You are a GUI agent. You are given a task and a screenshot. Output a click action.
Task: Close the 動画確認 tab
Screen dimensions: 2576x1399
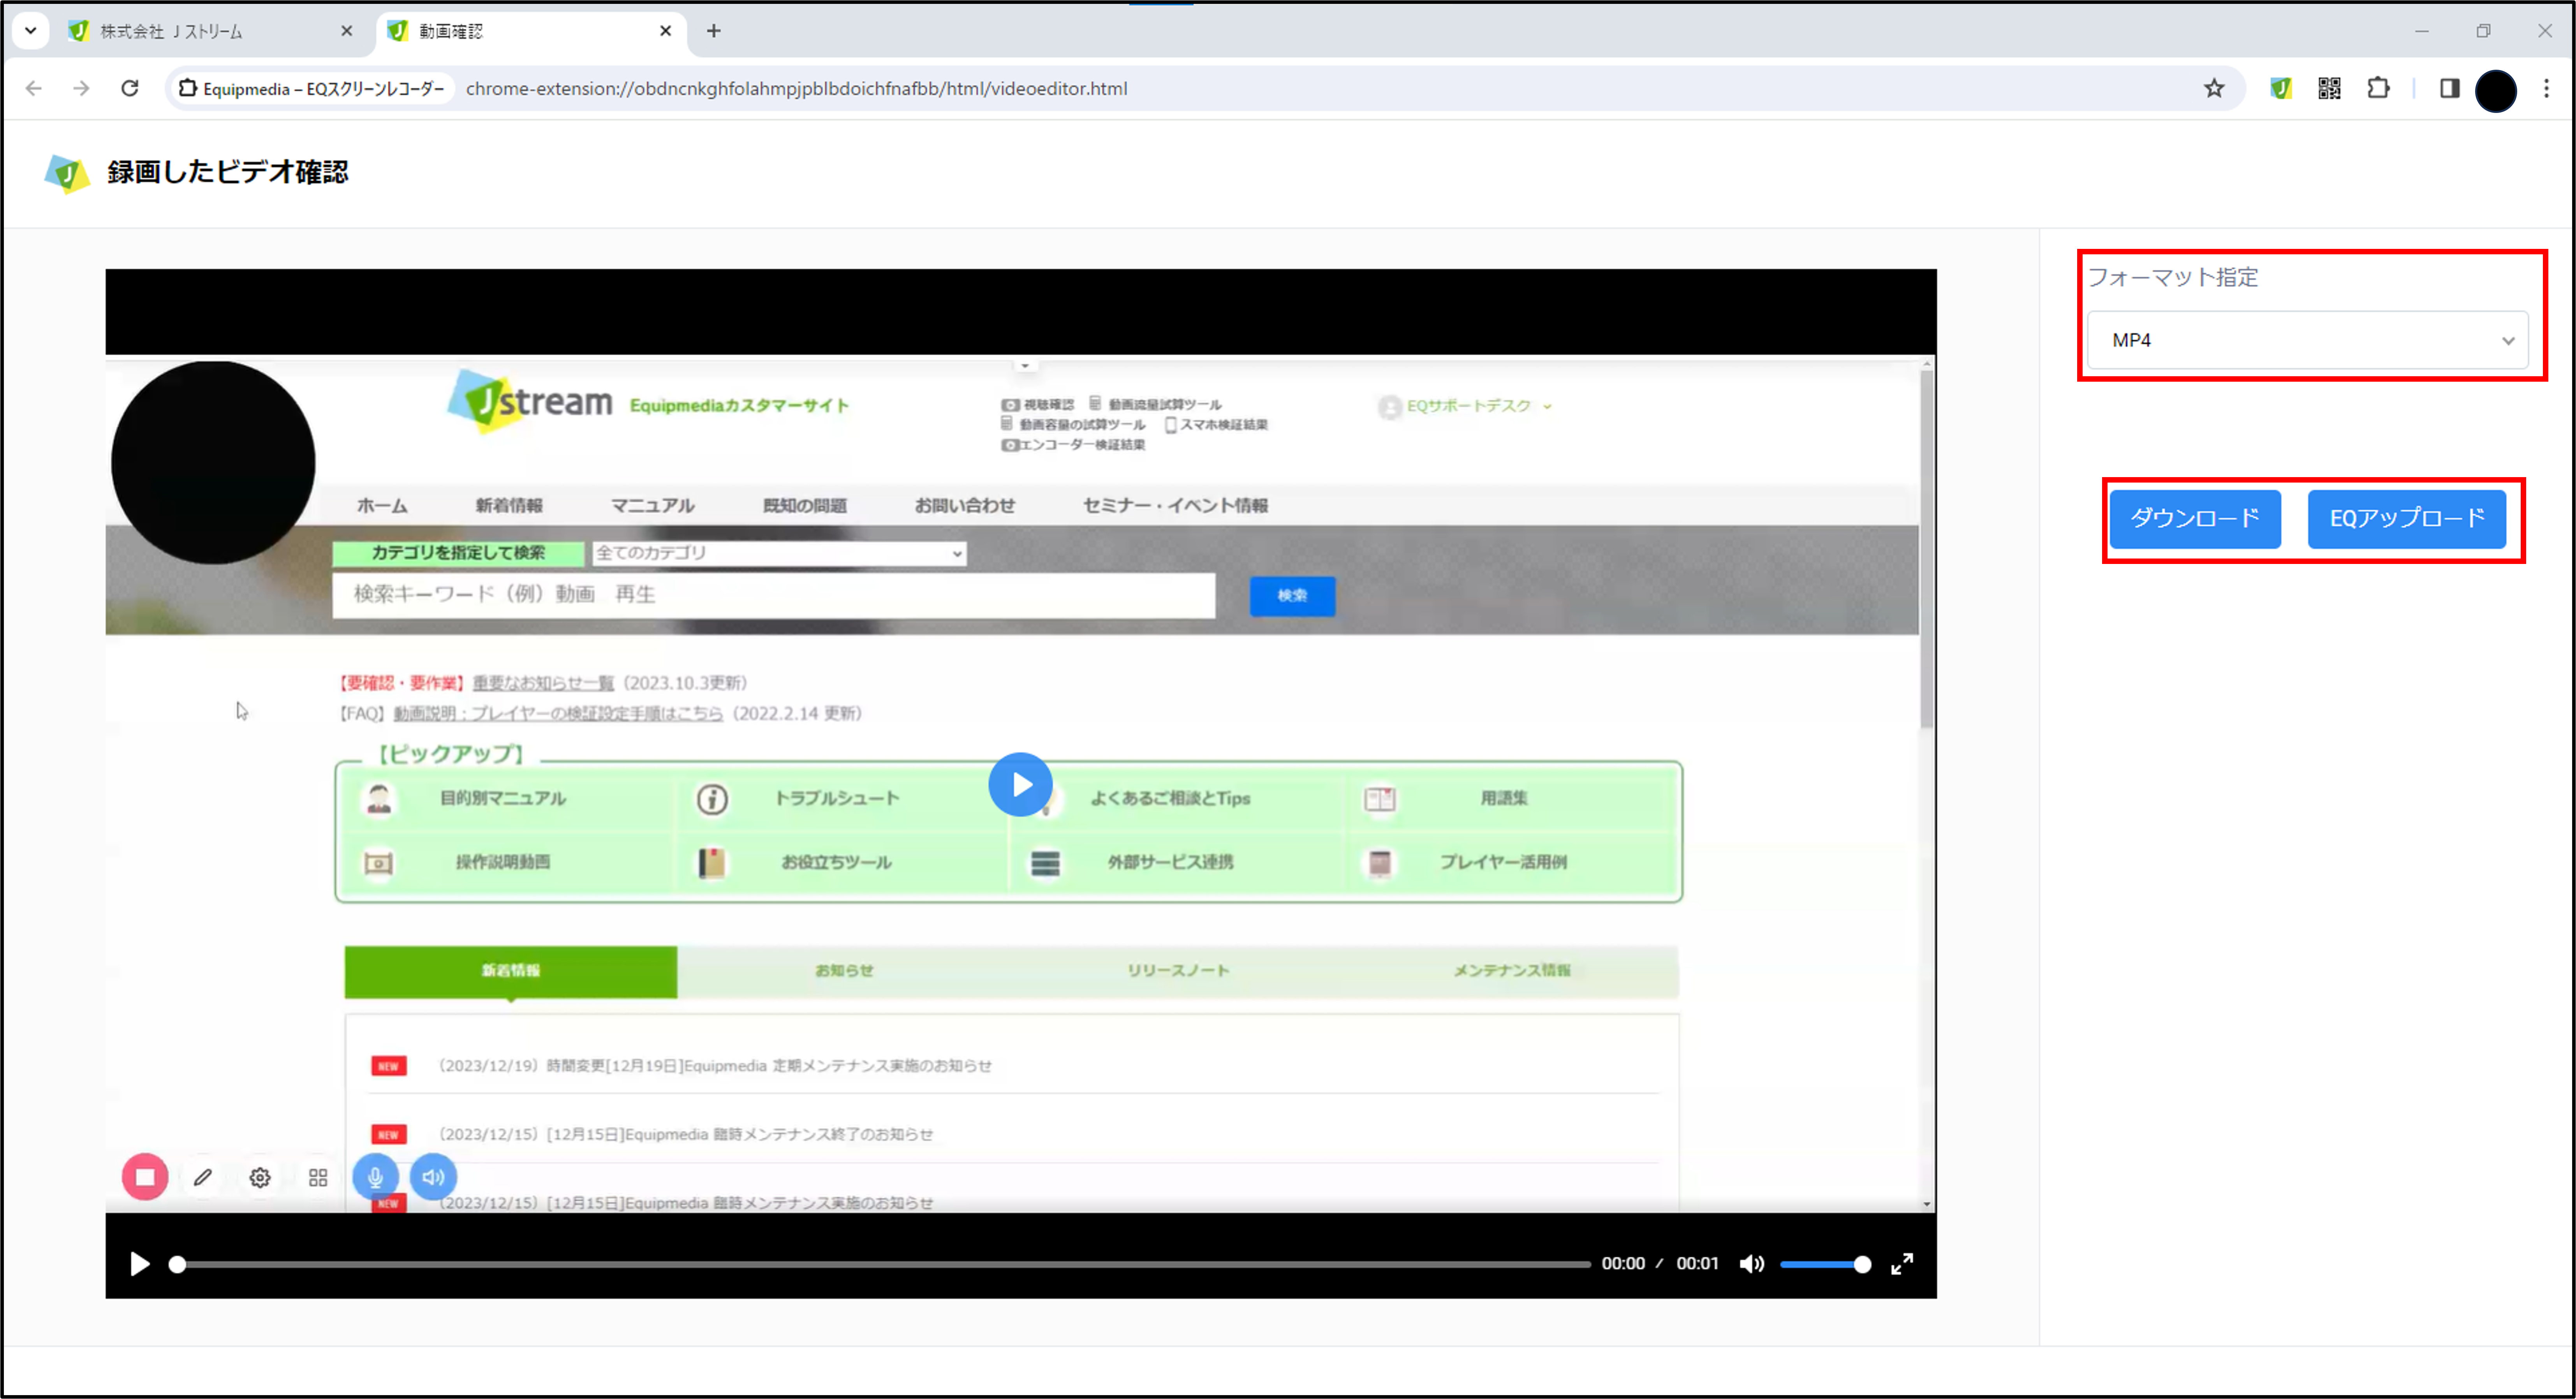tap(665, 31)
